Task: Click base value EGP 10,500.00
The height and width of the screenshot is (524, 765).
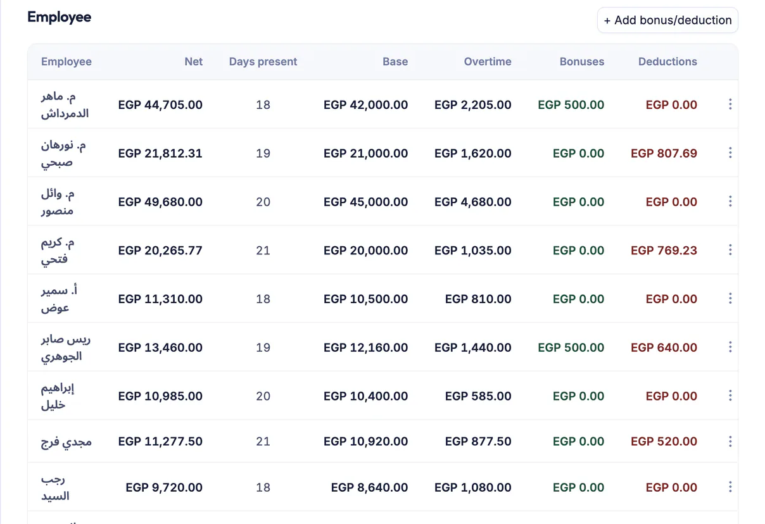Action: point(365,299)
